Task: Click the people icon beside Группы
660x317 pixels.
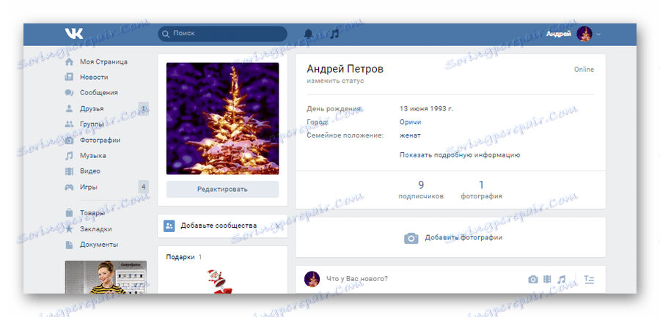Action: tap(70, 124)
